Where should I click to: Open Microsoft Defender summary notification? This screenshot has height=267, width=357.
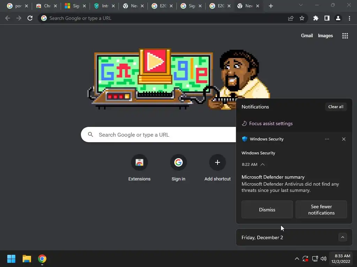[x=290, y=184]
